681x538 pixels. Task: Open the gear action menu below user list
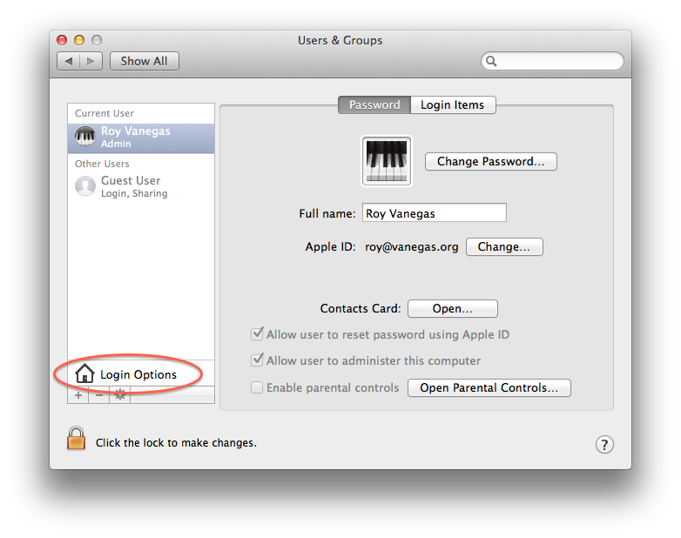tap(120, 395)
